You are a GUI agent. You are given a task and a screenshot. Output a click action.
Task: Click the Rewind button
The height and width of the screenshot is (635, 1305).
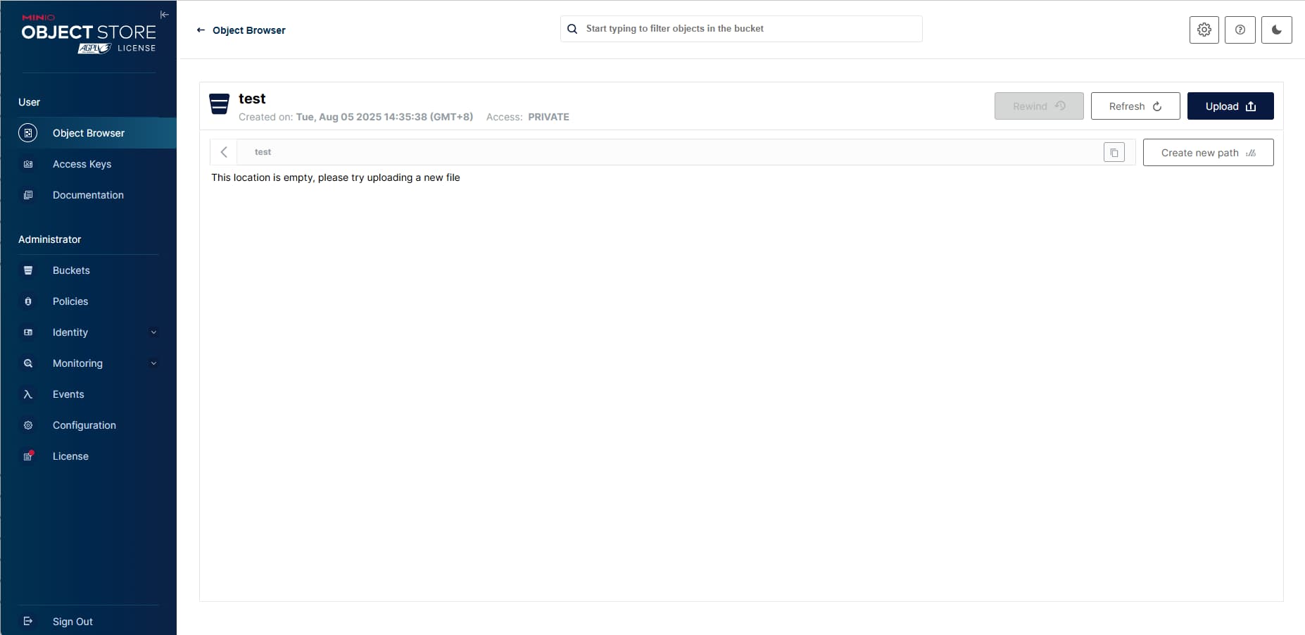pos(1039,106)
